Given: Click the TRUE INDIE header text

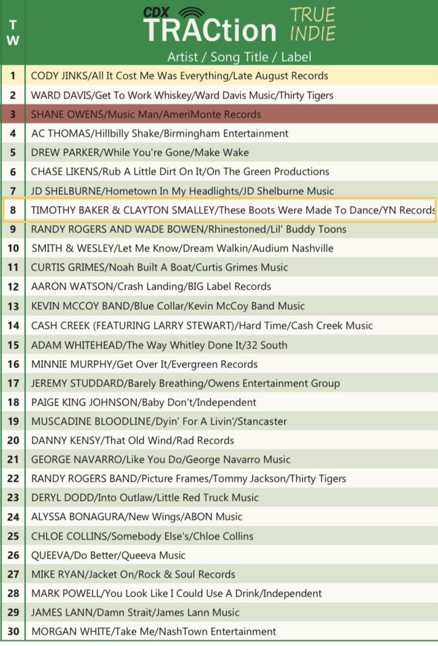Looking at the screenshot, I should 313,24.
